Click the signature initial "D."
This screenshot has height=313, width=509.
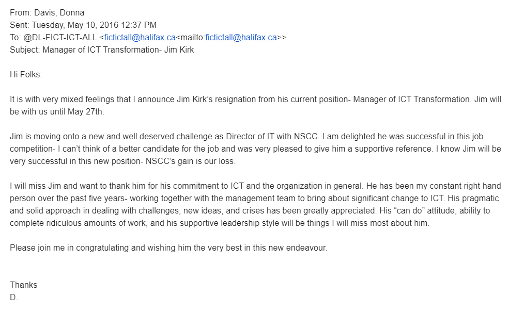click(14, 298)
